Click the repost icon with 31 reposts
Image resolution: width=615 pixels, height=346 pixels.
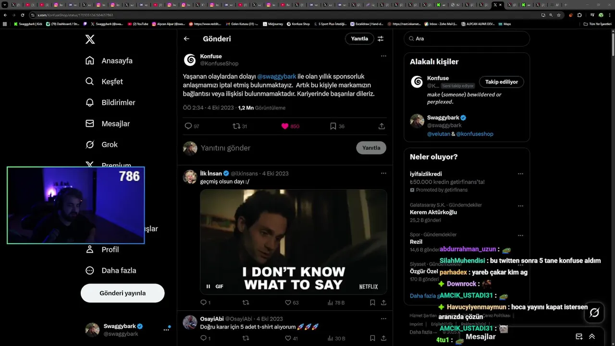pos(236,126)
